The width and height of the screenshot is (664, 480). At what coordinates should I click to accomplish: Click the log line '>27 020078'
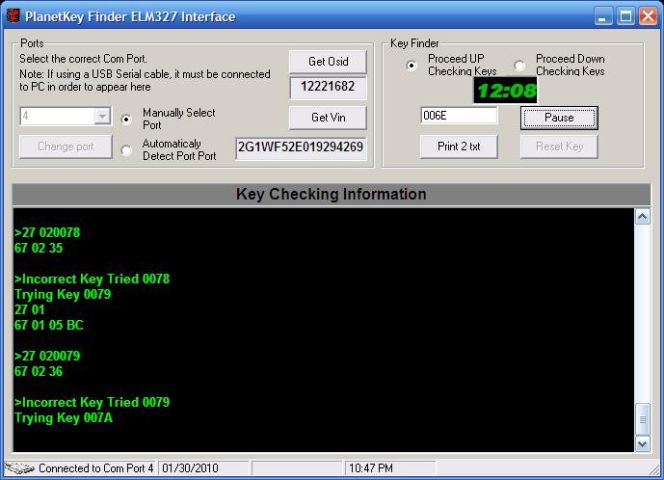pyautogui.click(x=47, y=232)
